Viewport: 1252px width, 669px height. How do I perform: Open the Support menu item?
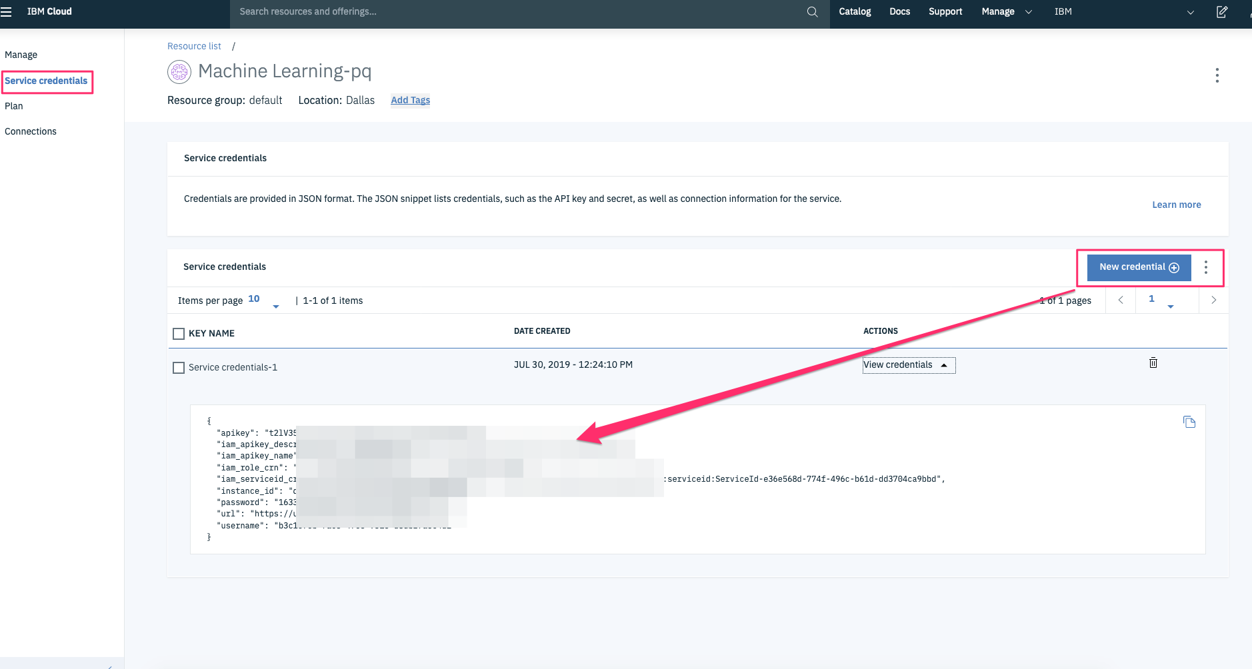point(945,11)
